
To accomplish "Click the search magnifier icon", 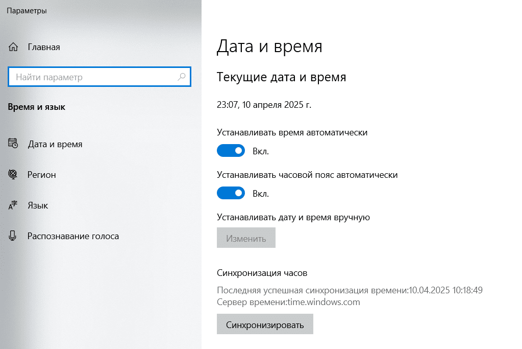I will coord(181,77).
